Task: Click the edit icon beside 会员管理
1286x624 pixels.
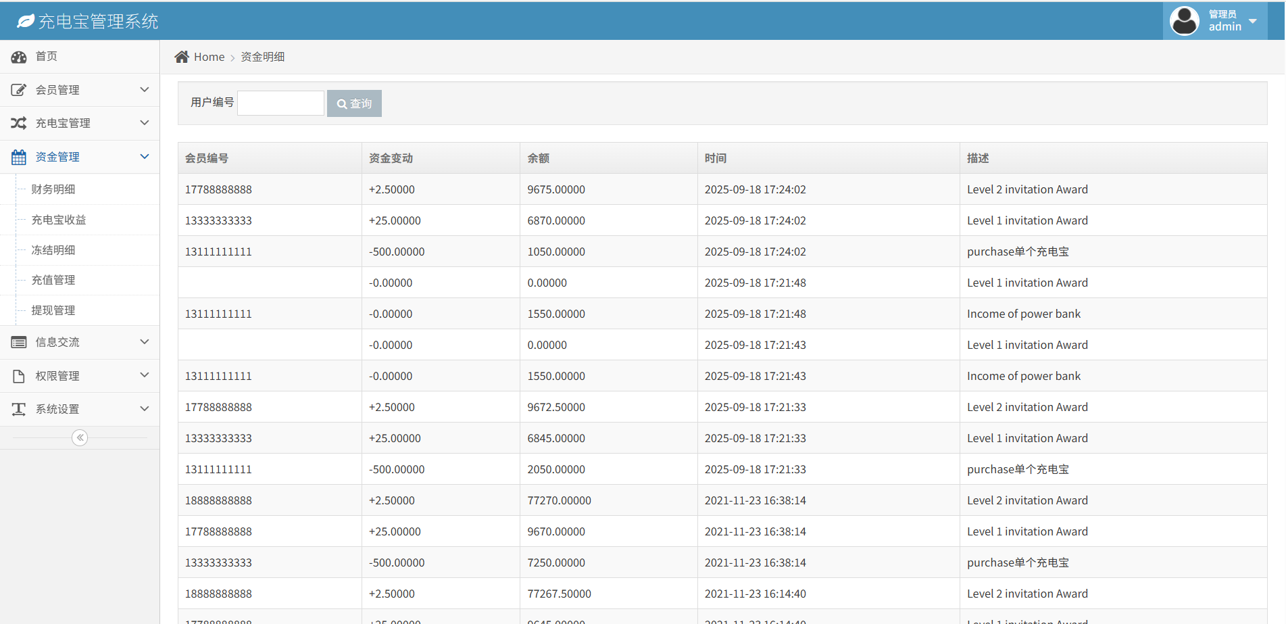Action: tap(19, 90)
